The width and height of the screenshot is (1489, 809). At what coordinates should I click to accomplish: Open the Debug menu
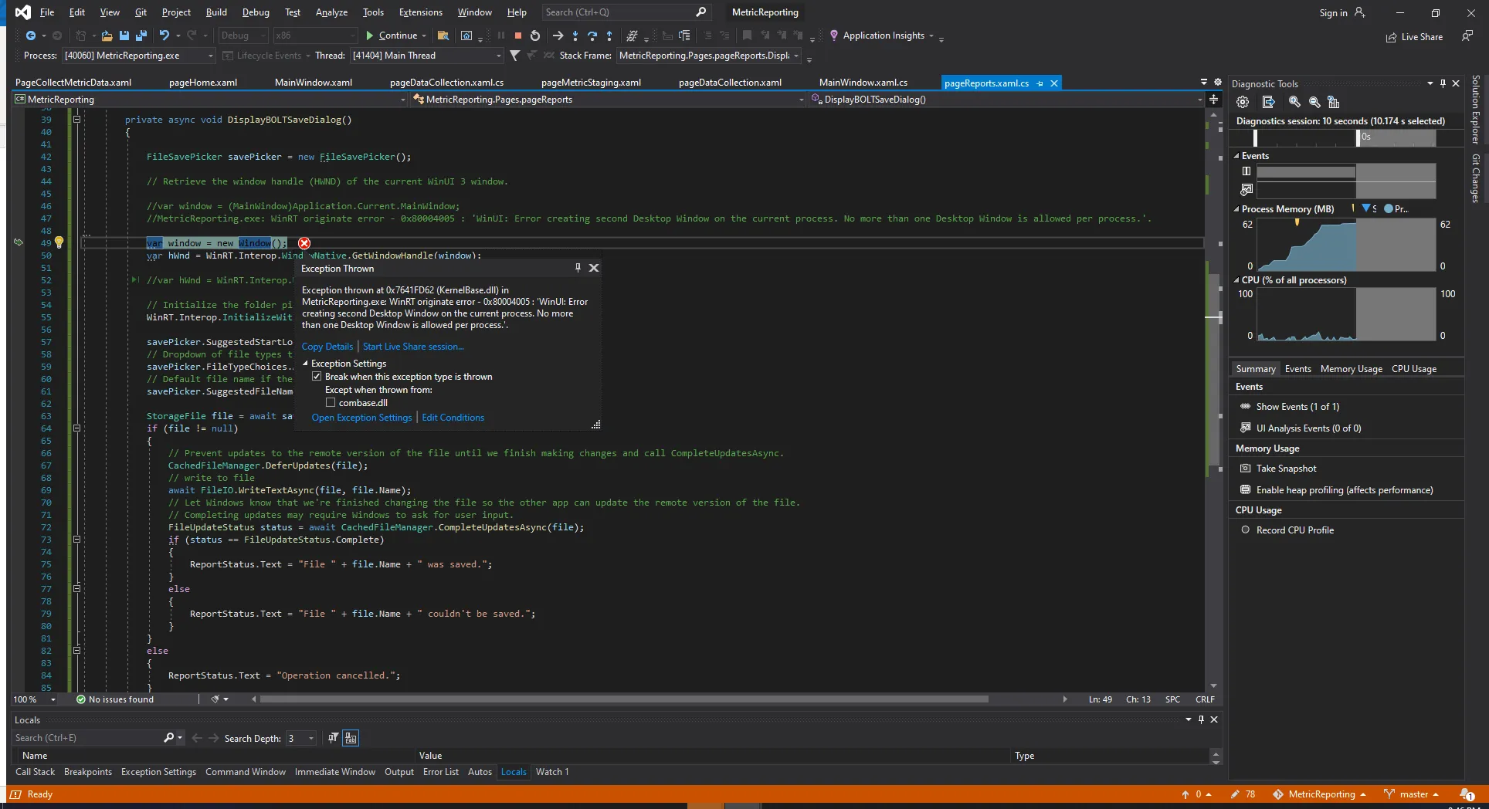256,12
